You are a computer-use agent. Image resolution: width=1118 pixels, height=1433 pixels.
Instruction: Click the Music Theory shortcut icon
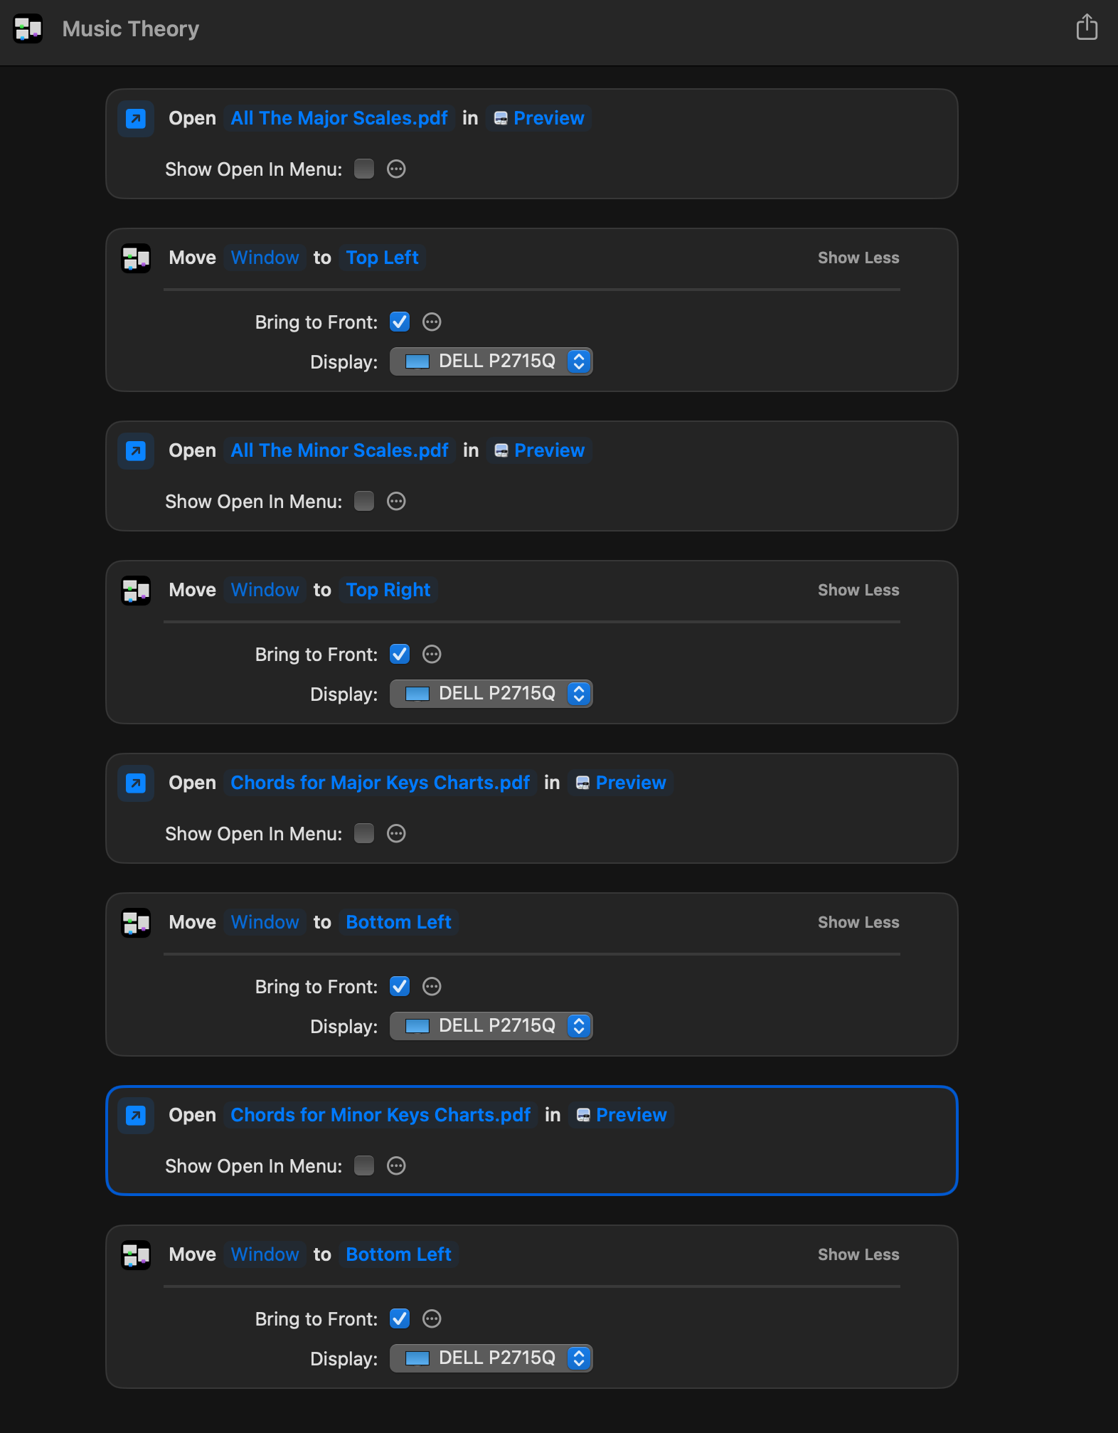[28, 29]
